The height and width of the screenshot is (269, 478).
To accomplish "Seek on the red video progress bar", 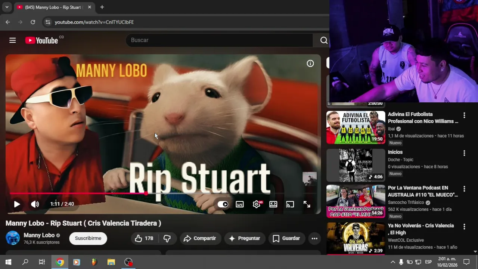I will point(163,194).
